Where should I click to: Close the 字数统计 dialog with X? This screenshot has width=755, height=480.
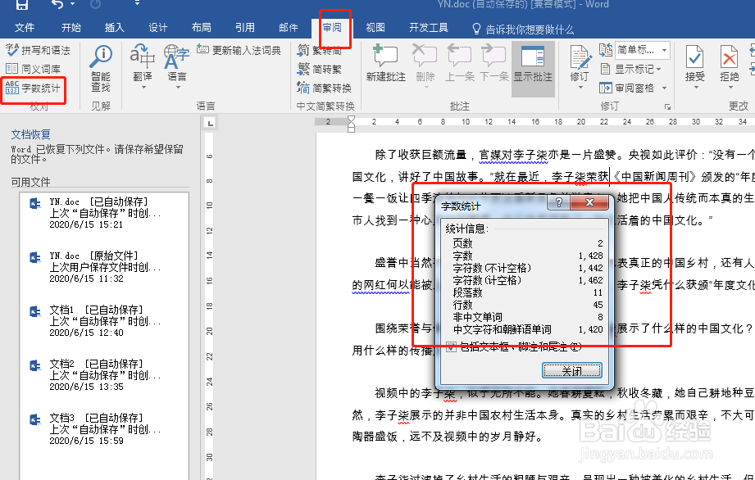[589, 202]
